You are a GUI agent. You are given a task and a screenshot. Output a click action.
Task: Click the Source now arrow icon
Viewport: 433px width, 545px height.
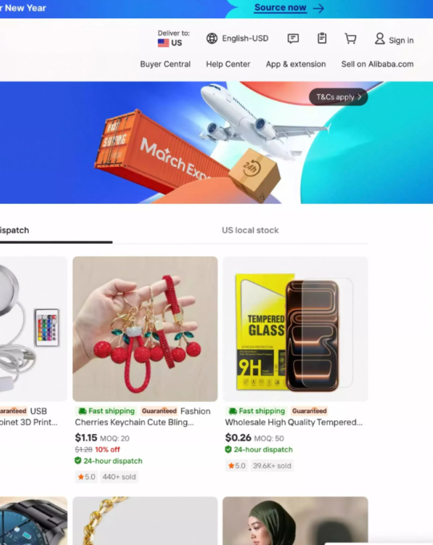(318, 8)
